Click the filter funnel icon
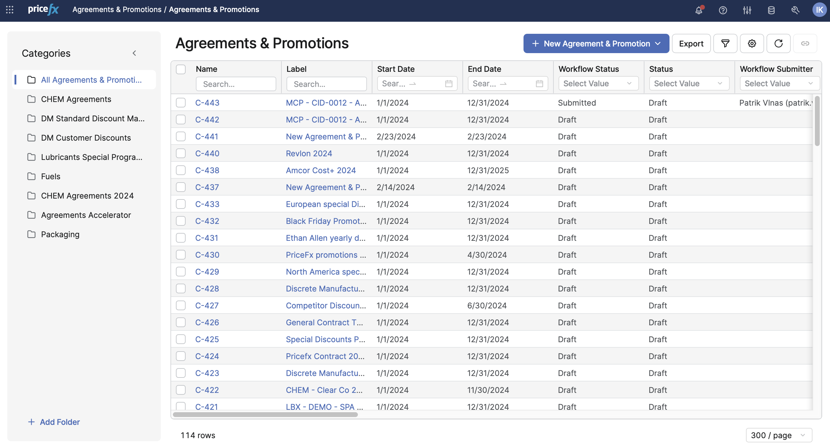The width and height of the screenshot is (830, 446). point(725,43)
